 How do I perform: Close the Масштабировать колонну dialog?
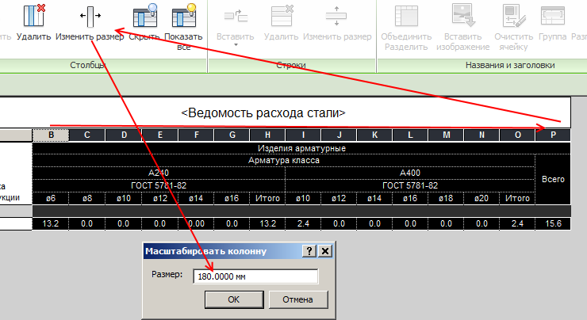point(325,251)
